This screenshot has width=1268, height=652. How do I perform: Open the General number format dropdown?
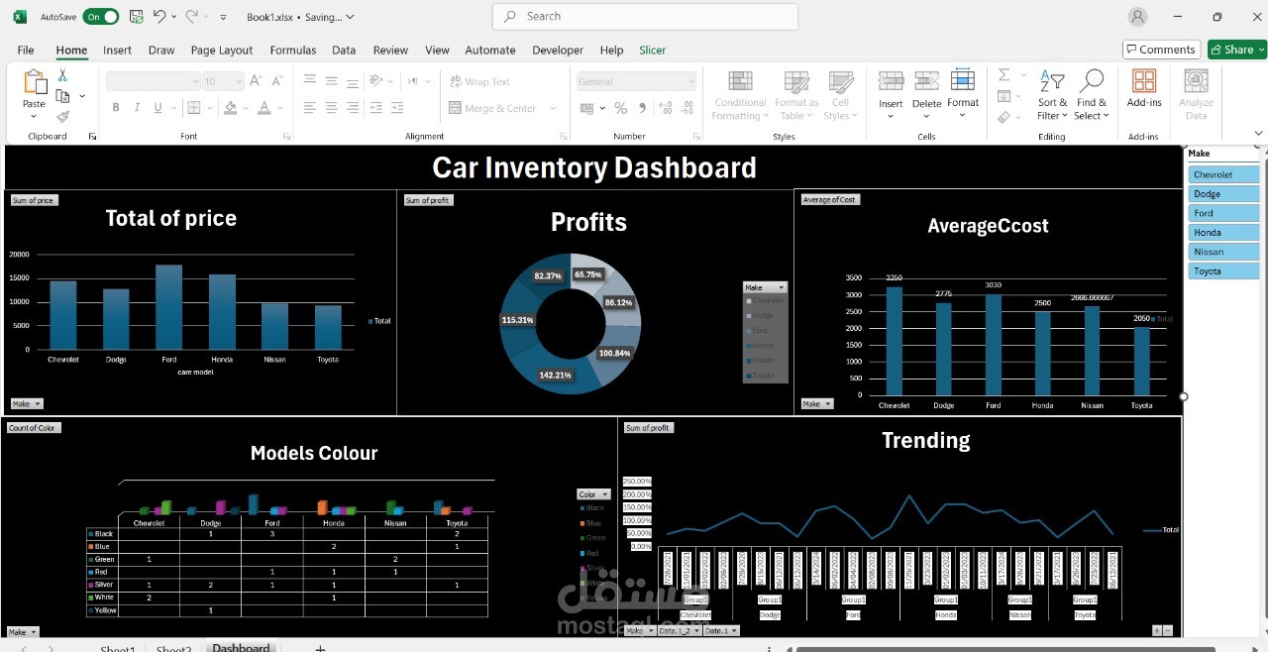coord(690,81)
